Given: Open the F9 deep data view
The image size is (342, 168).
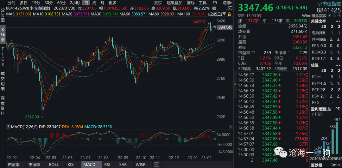Looking at the screenshot, I should coord(215,3).
